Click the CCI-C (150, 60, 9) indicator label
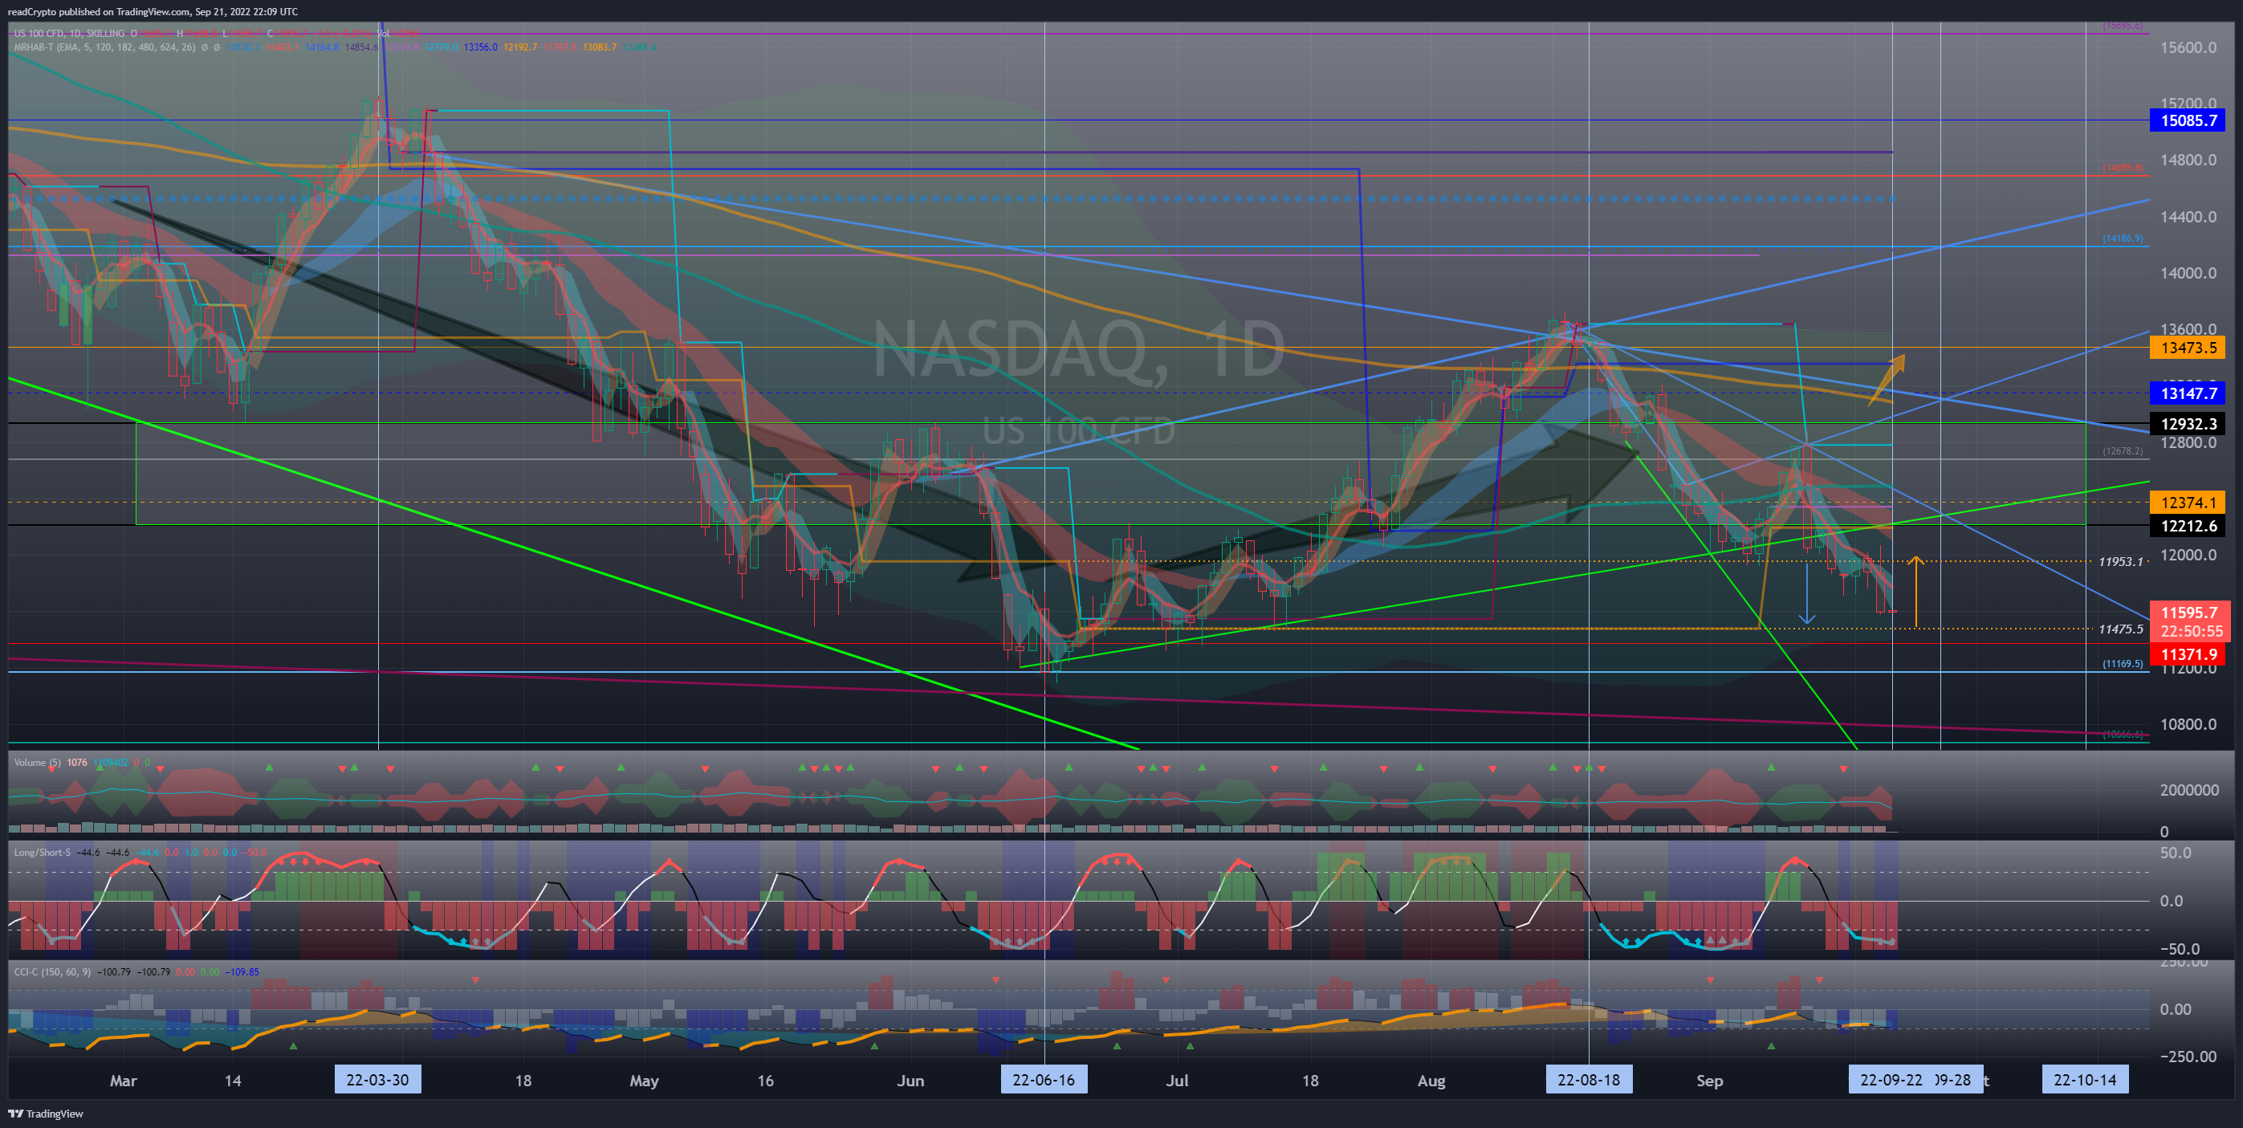Screen dimensions: 2243x1128 point(52,971)
